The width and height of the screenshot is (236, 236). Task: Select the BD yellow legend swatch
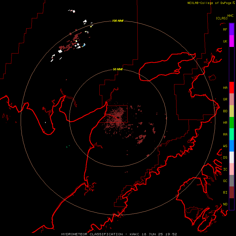232,111
